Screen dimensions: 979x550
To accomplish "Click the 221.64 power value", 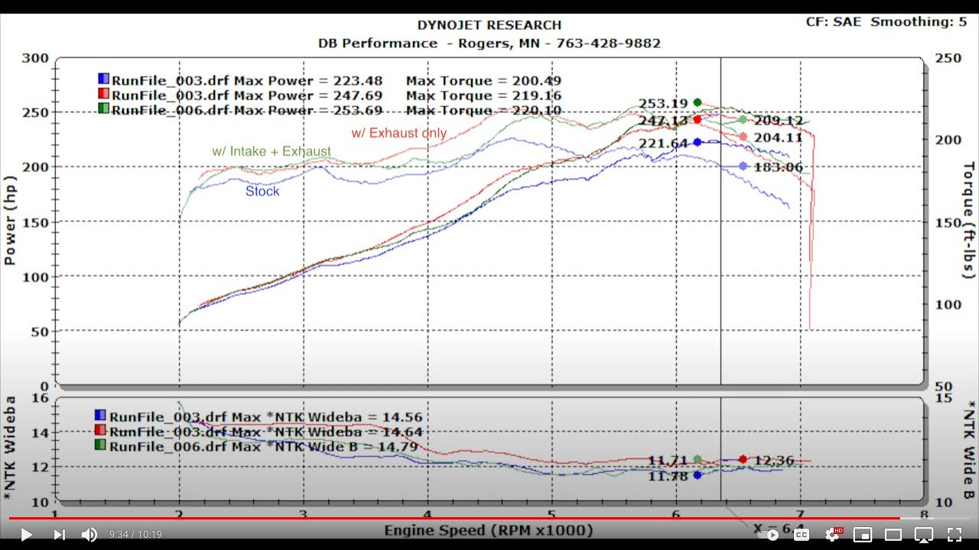I will tap(663, 143).
